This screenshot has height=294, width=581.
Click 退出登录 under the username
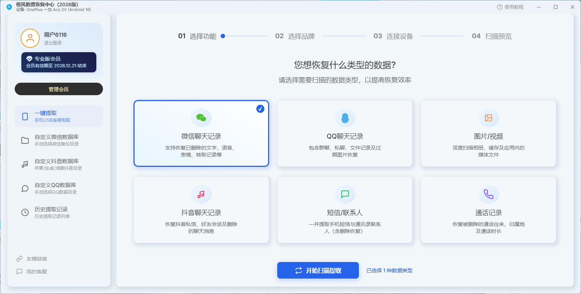(53, 43)
